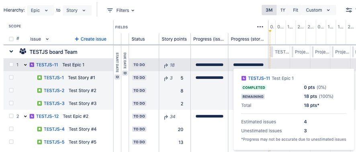Collapse the TESTJS board Team group
The width and height of the screenshot is (356, 152).
point(11,51)
